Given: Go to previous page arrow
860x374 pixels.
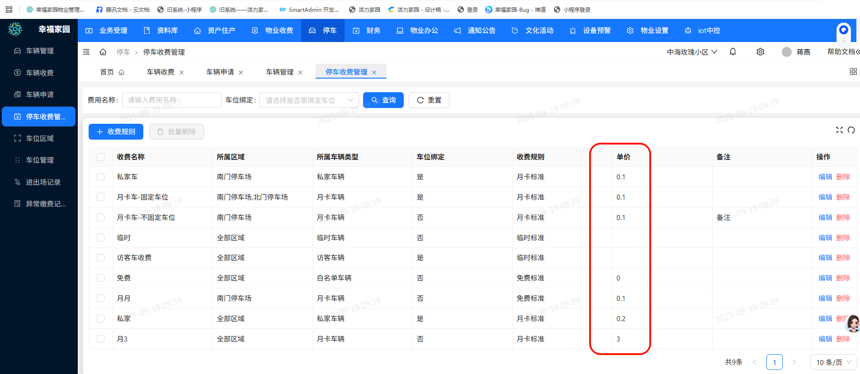Looking at the screenshot, I should click(x=754, y=362).
